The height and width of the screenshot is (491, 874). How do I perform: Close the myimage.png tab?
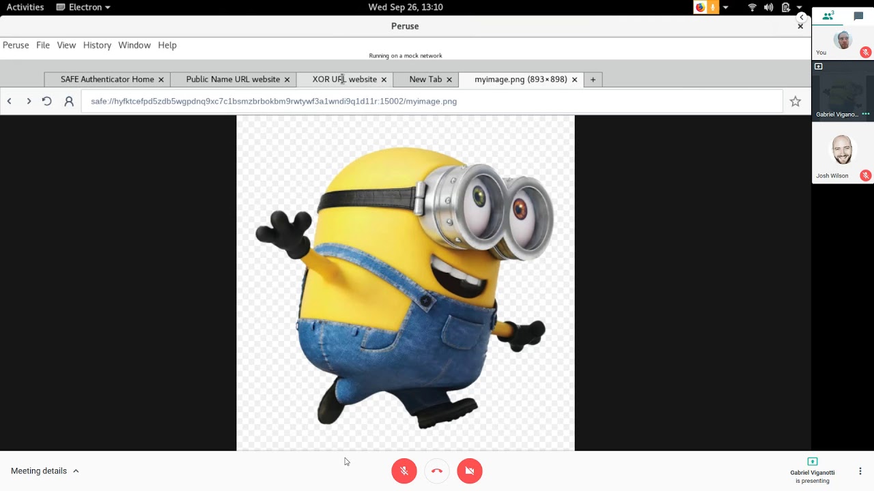(x=574, y=80)
